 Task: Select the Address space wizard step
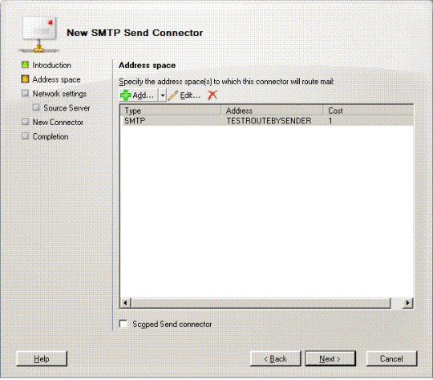pos(56,79)
